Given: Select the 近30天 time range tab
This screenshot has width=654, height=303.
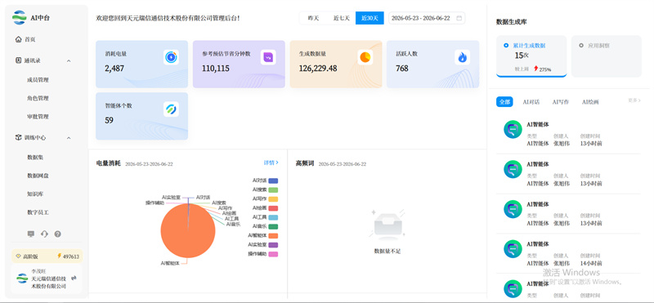Looking at the screenshot, I should [370, 18].
